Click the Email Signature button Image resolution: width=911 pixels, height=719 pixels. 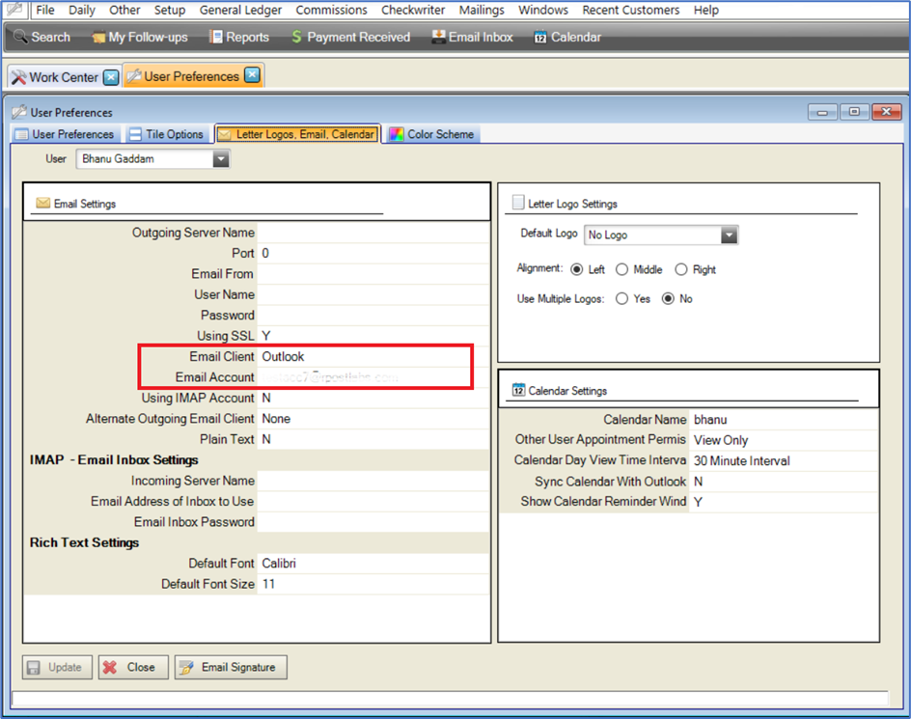point(230,667)
